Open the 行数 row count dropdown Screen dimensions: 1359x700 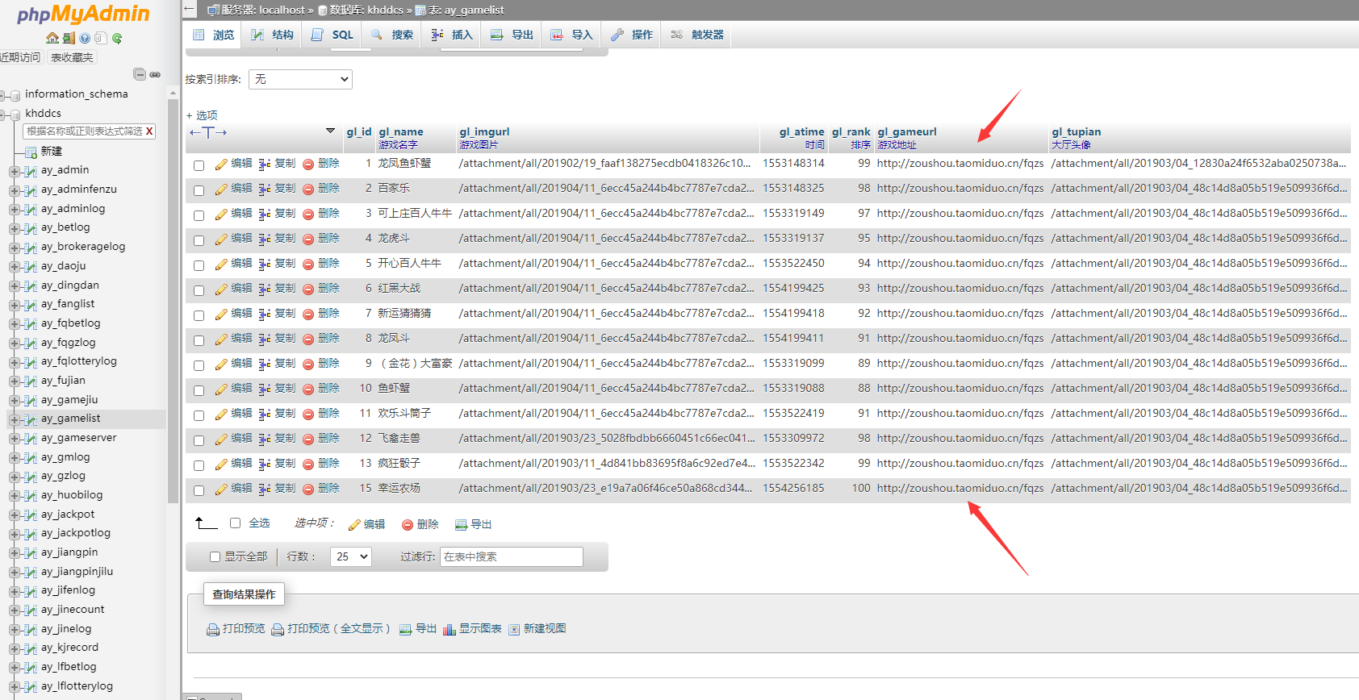(x=350, y=556)
